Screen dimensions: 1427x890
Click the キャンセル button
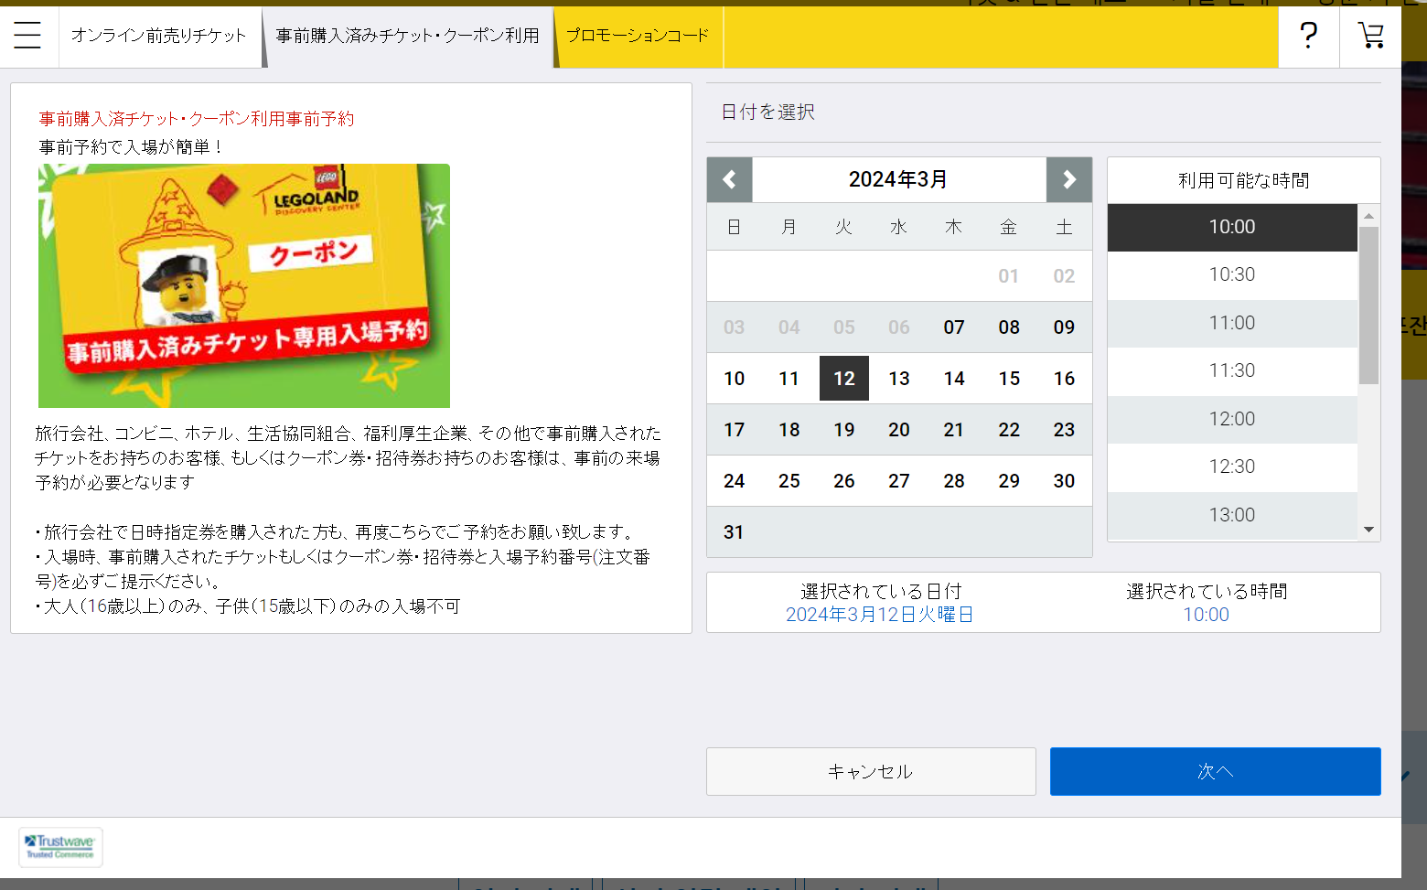871,771
